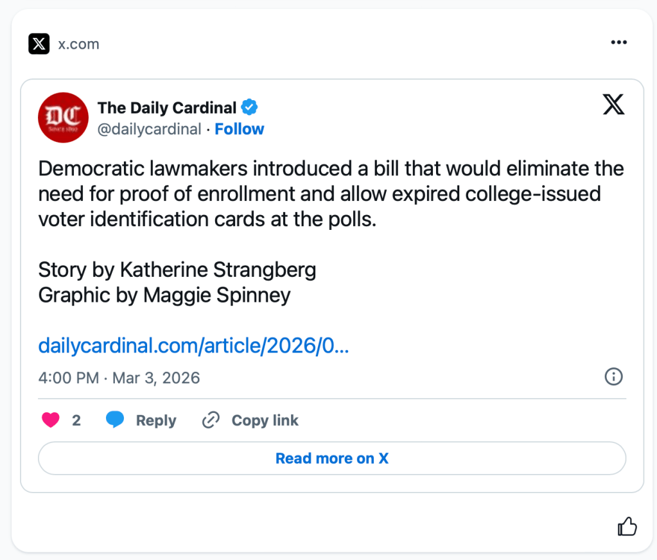
Task: Like the tweet with the heart icon
Action: [51, 420]
